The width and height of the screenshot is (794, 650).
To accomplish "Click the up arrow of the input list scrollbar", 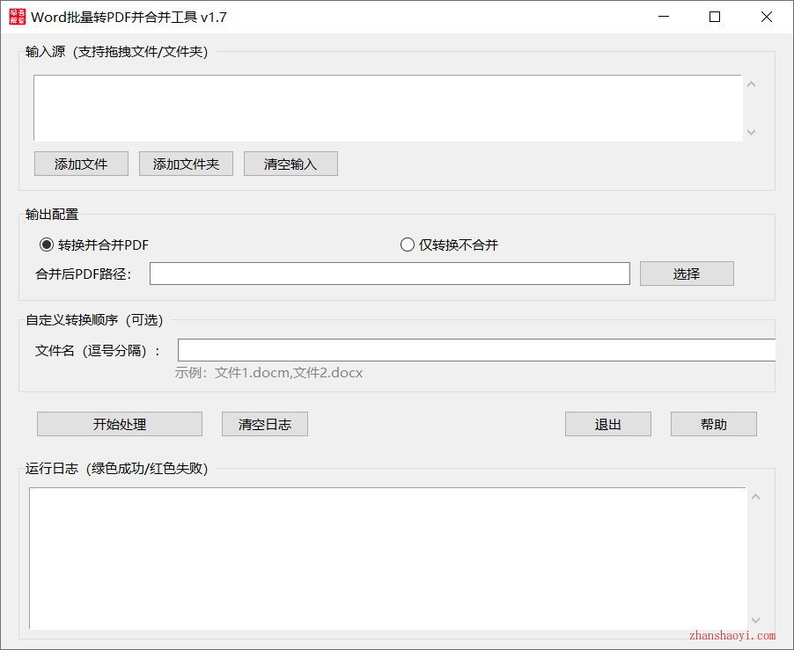I will coord(751,84).
